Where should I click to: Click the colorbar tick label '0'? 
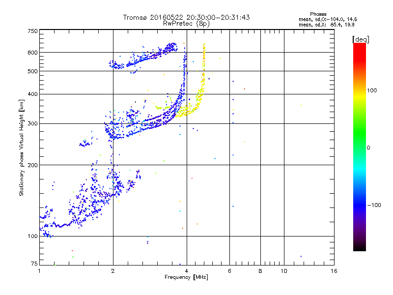368,148
